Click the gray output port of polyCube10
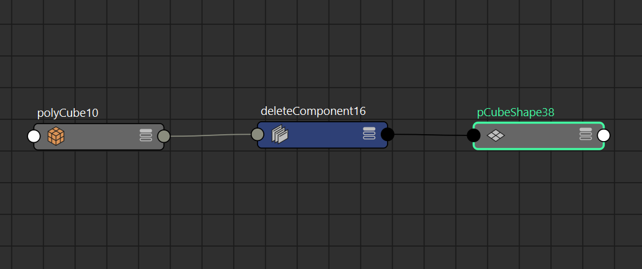 (x=164, y=136)
